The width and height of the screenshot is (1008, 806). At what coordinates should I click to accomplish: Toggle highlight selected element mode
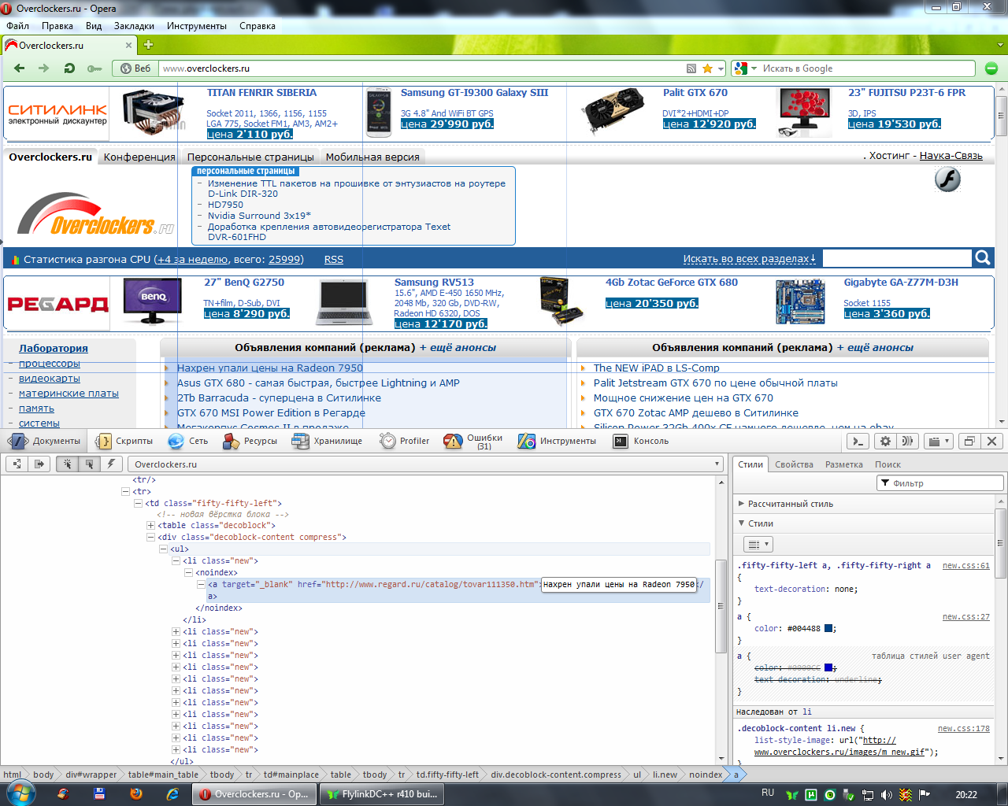click(x=89, y=464)
